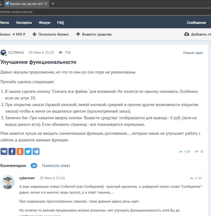Downvote cyberman's comment

pyautogui.click(x=200, y=178)
